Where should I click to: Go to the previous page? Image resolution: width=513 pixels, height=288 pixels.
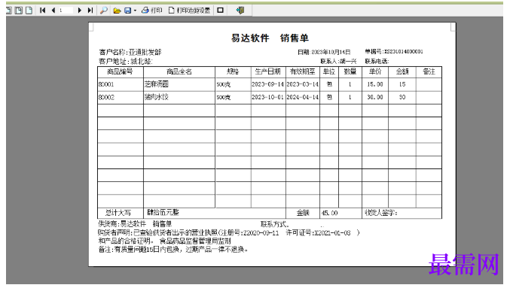coord(53,11)
